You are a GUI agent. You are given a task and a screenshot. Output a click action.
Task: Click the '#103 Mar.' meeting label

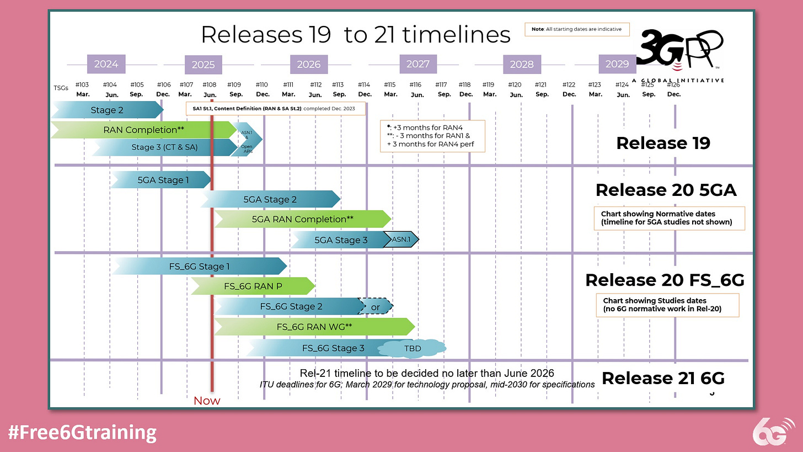click(82, 89)
